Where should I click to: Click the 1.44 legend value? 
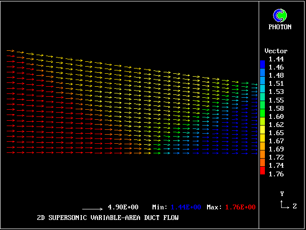pos(276,59)
